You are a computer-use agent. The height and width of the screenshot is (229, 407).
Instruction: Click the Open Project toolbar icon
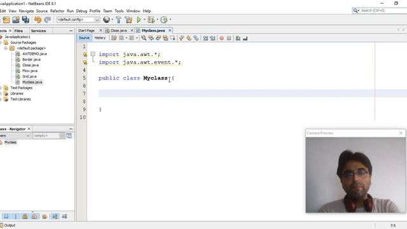click(16, 20)
